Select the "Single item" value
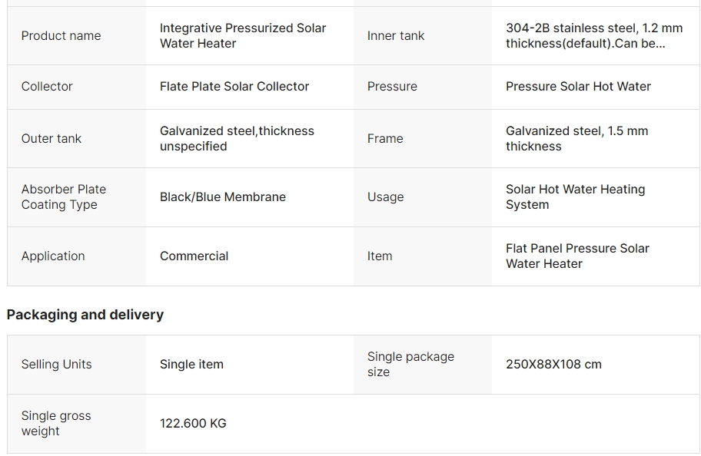 191,365
